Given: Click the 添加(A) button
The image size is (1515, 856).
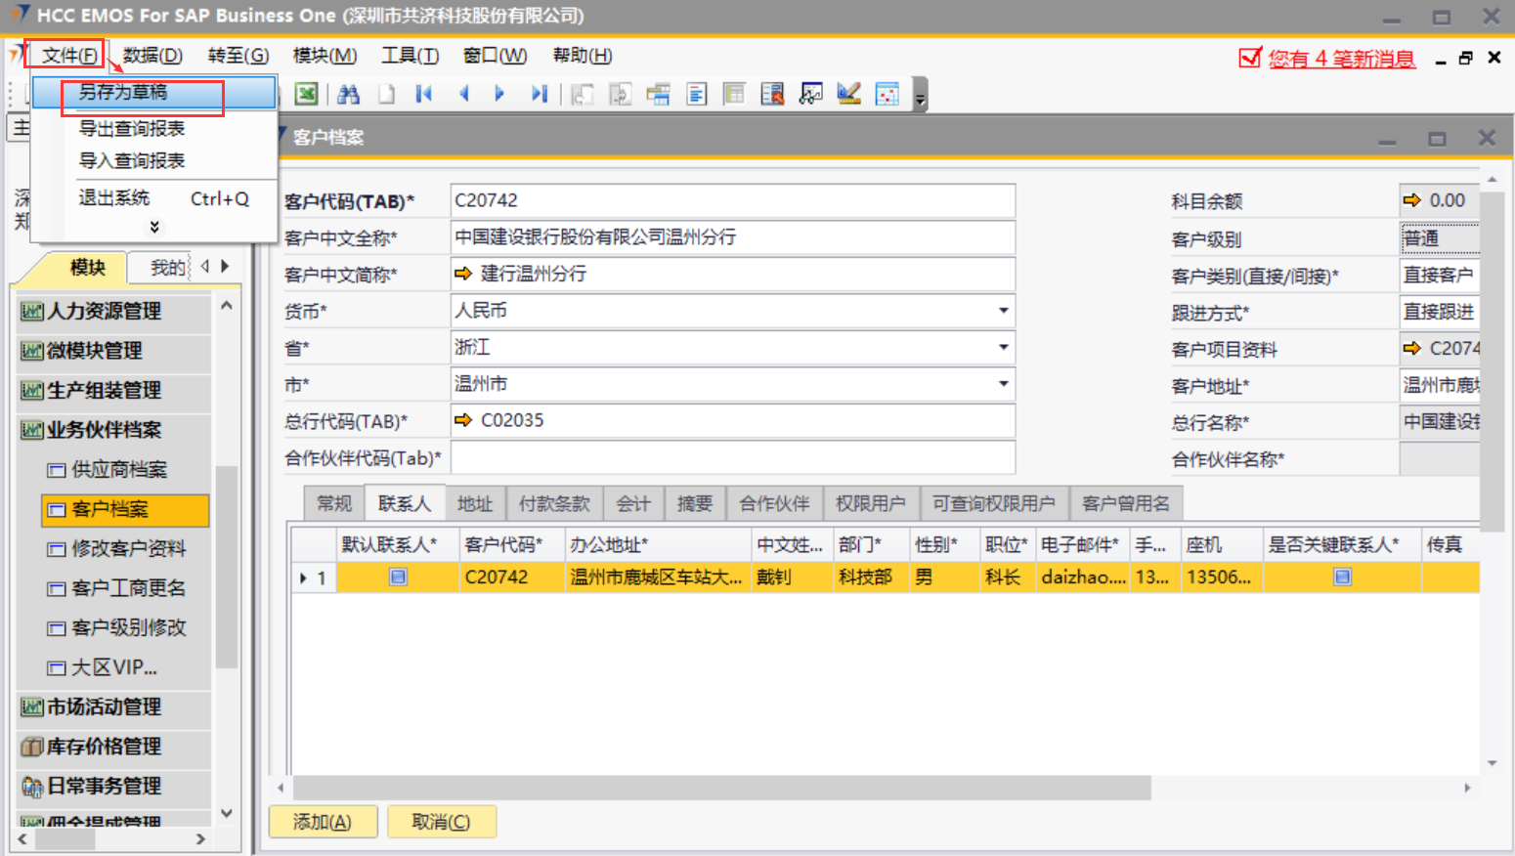Looking at the screenshot, I should (323, 822).
